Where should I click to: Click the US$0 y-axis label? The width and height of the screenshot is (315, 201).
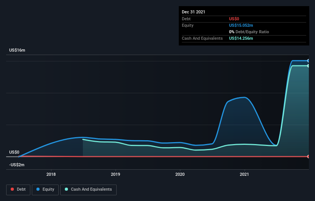pyautogui.click(x=14, y=152)
